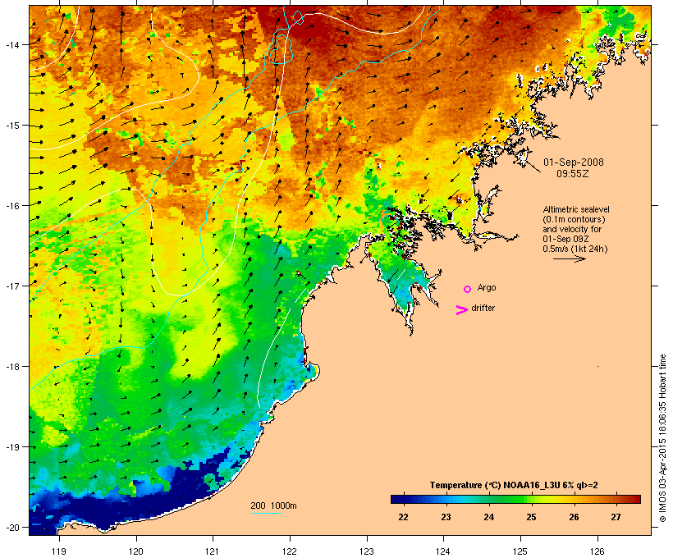Click latitude axis label '-15'

tap(11, 126)
